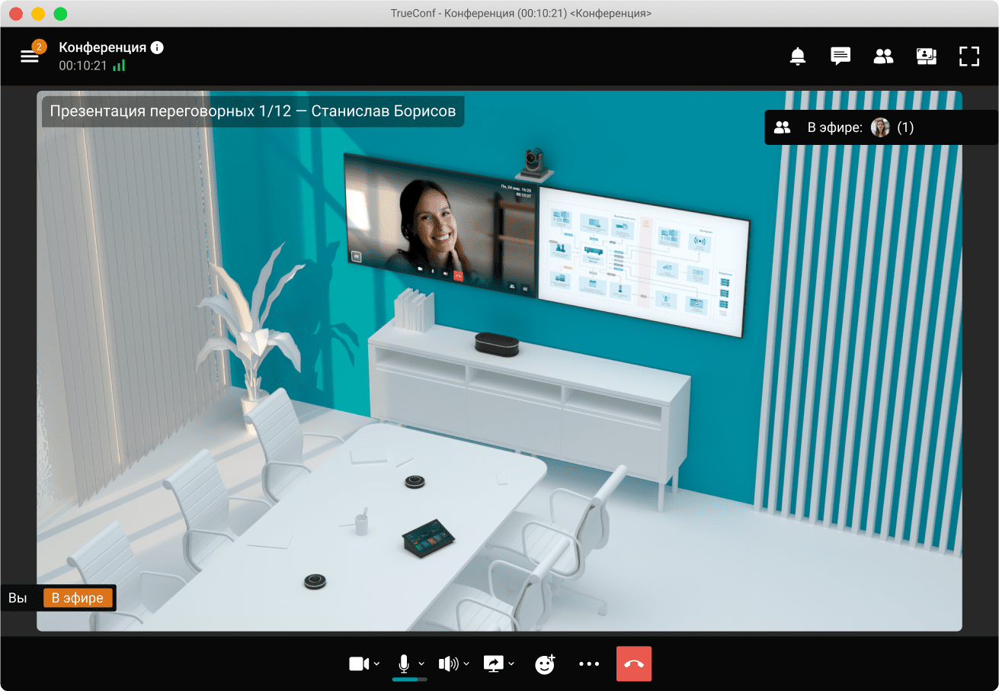Expand the microphone options arrow
Viewport: 999px width, 691px height.
point(421,664)
